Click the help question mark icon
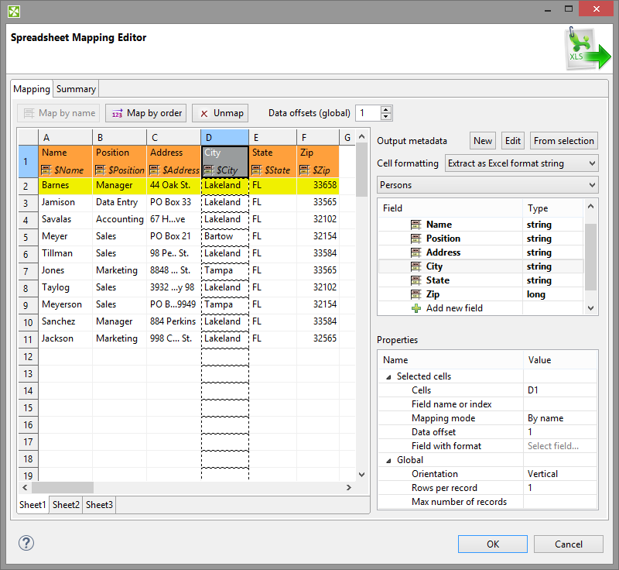Screen dimensions: 619x570 pyautogui.click(x=26, y=543)
